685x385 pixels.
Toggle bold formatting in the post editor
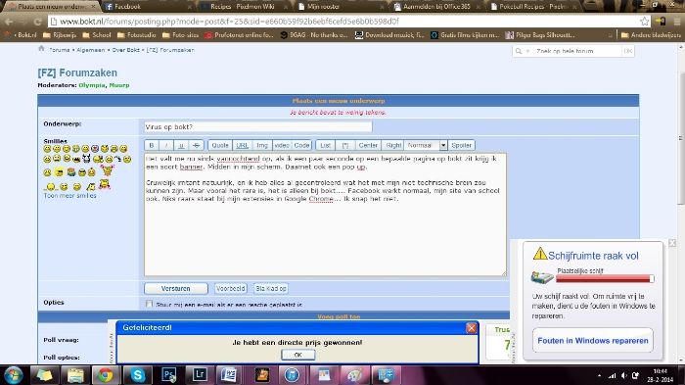(x=151, y=145)
